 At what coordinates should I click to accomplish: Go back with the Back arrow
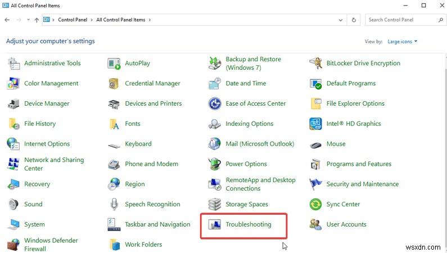(7, 20)
